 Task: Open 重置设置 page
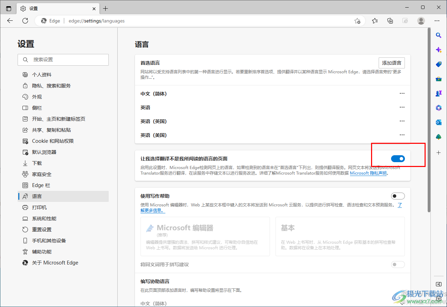point(63,230)
